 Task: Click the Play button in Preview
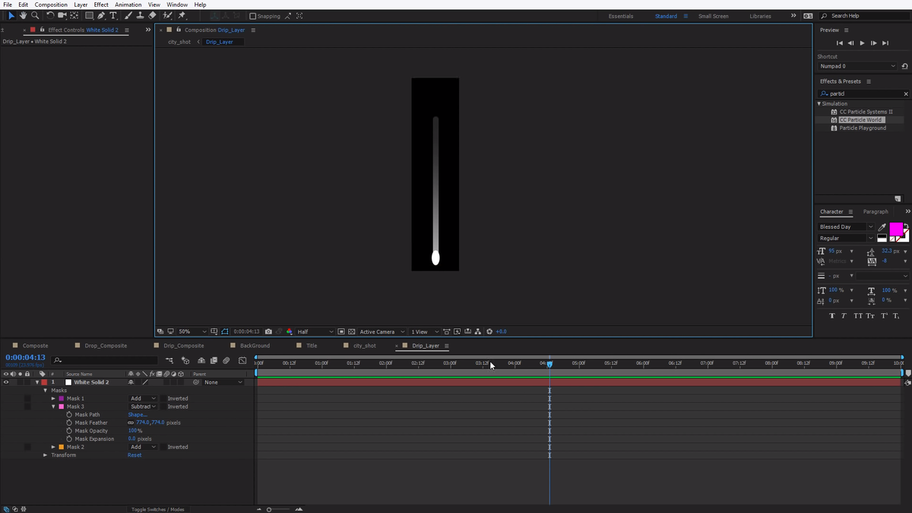pos(862,43)
